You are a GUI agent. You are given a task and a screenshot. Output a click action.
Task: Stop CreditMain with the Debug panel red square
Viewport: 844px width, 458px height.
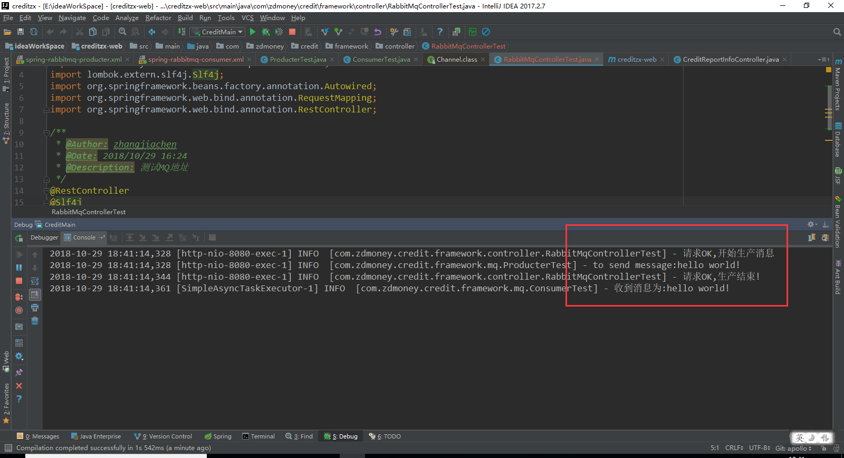pos(19,281)
